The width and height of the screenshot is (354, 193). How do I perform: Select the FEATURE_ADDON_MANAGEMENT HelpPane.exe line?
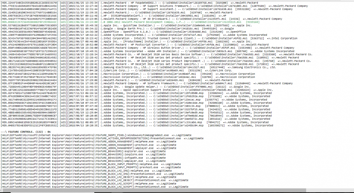pos(88,142)
